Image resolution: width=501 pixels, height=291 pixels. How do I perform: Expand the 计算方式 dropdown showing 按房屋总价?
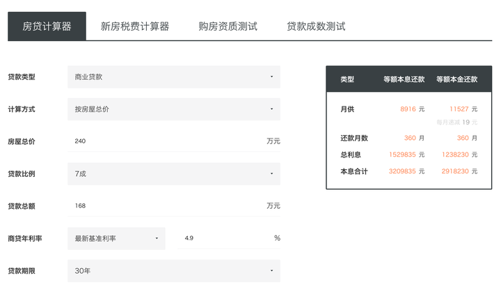click(x=174, y=109)
